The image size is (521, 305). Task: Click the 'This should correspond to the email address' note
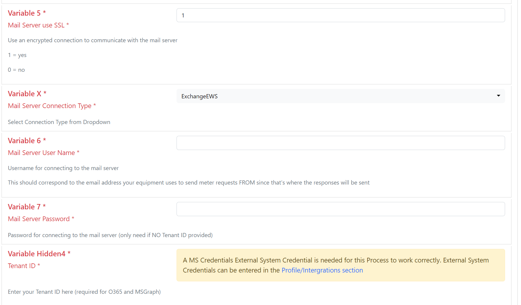(x=189, y=182)
